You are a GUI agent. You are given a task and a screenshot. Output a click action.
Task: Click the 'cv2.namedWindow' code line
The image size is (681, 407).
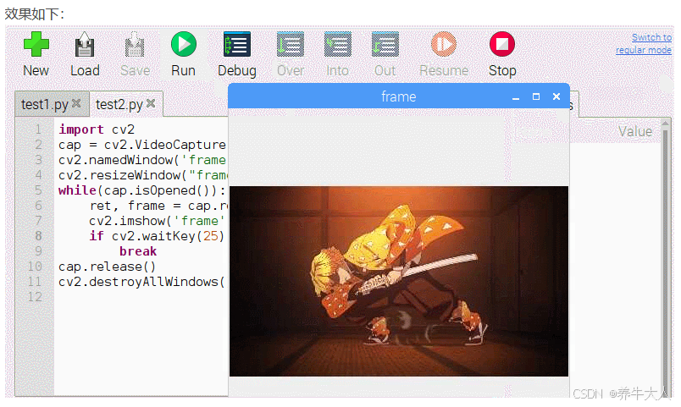(x=142, y=160)
